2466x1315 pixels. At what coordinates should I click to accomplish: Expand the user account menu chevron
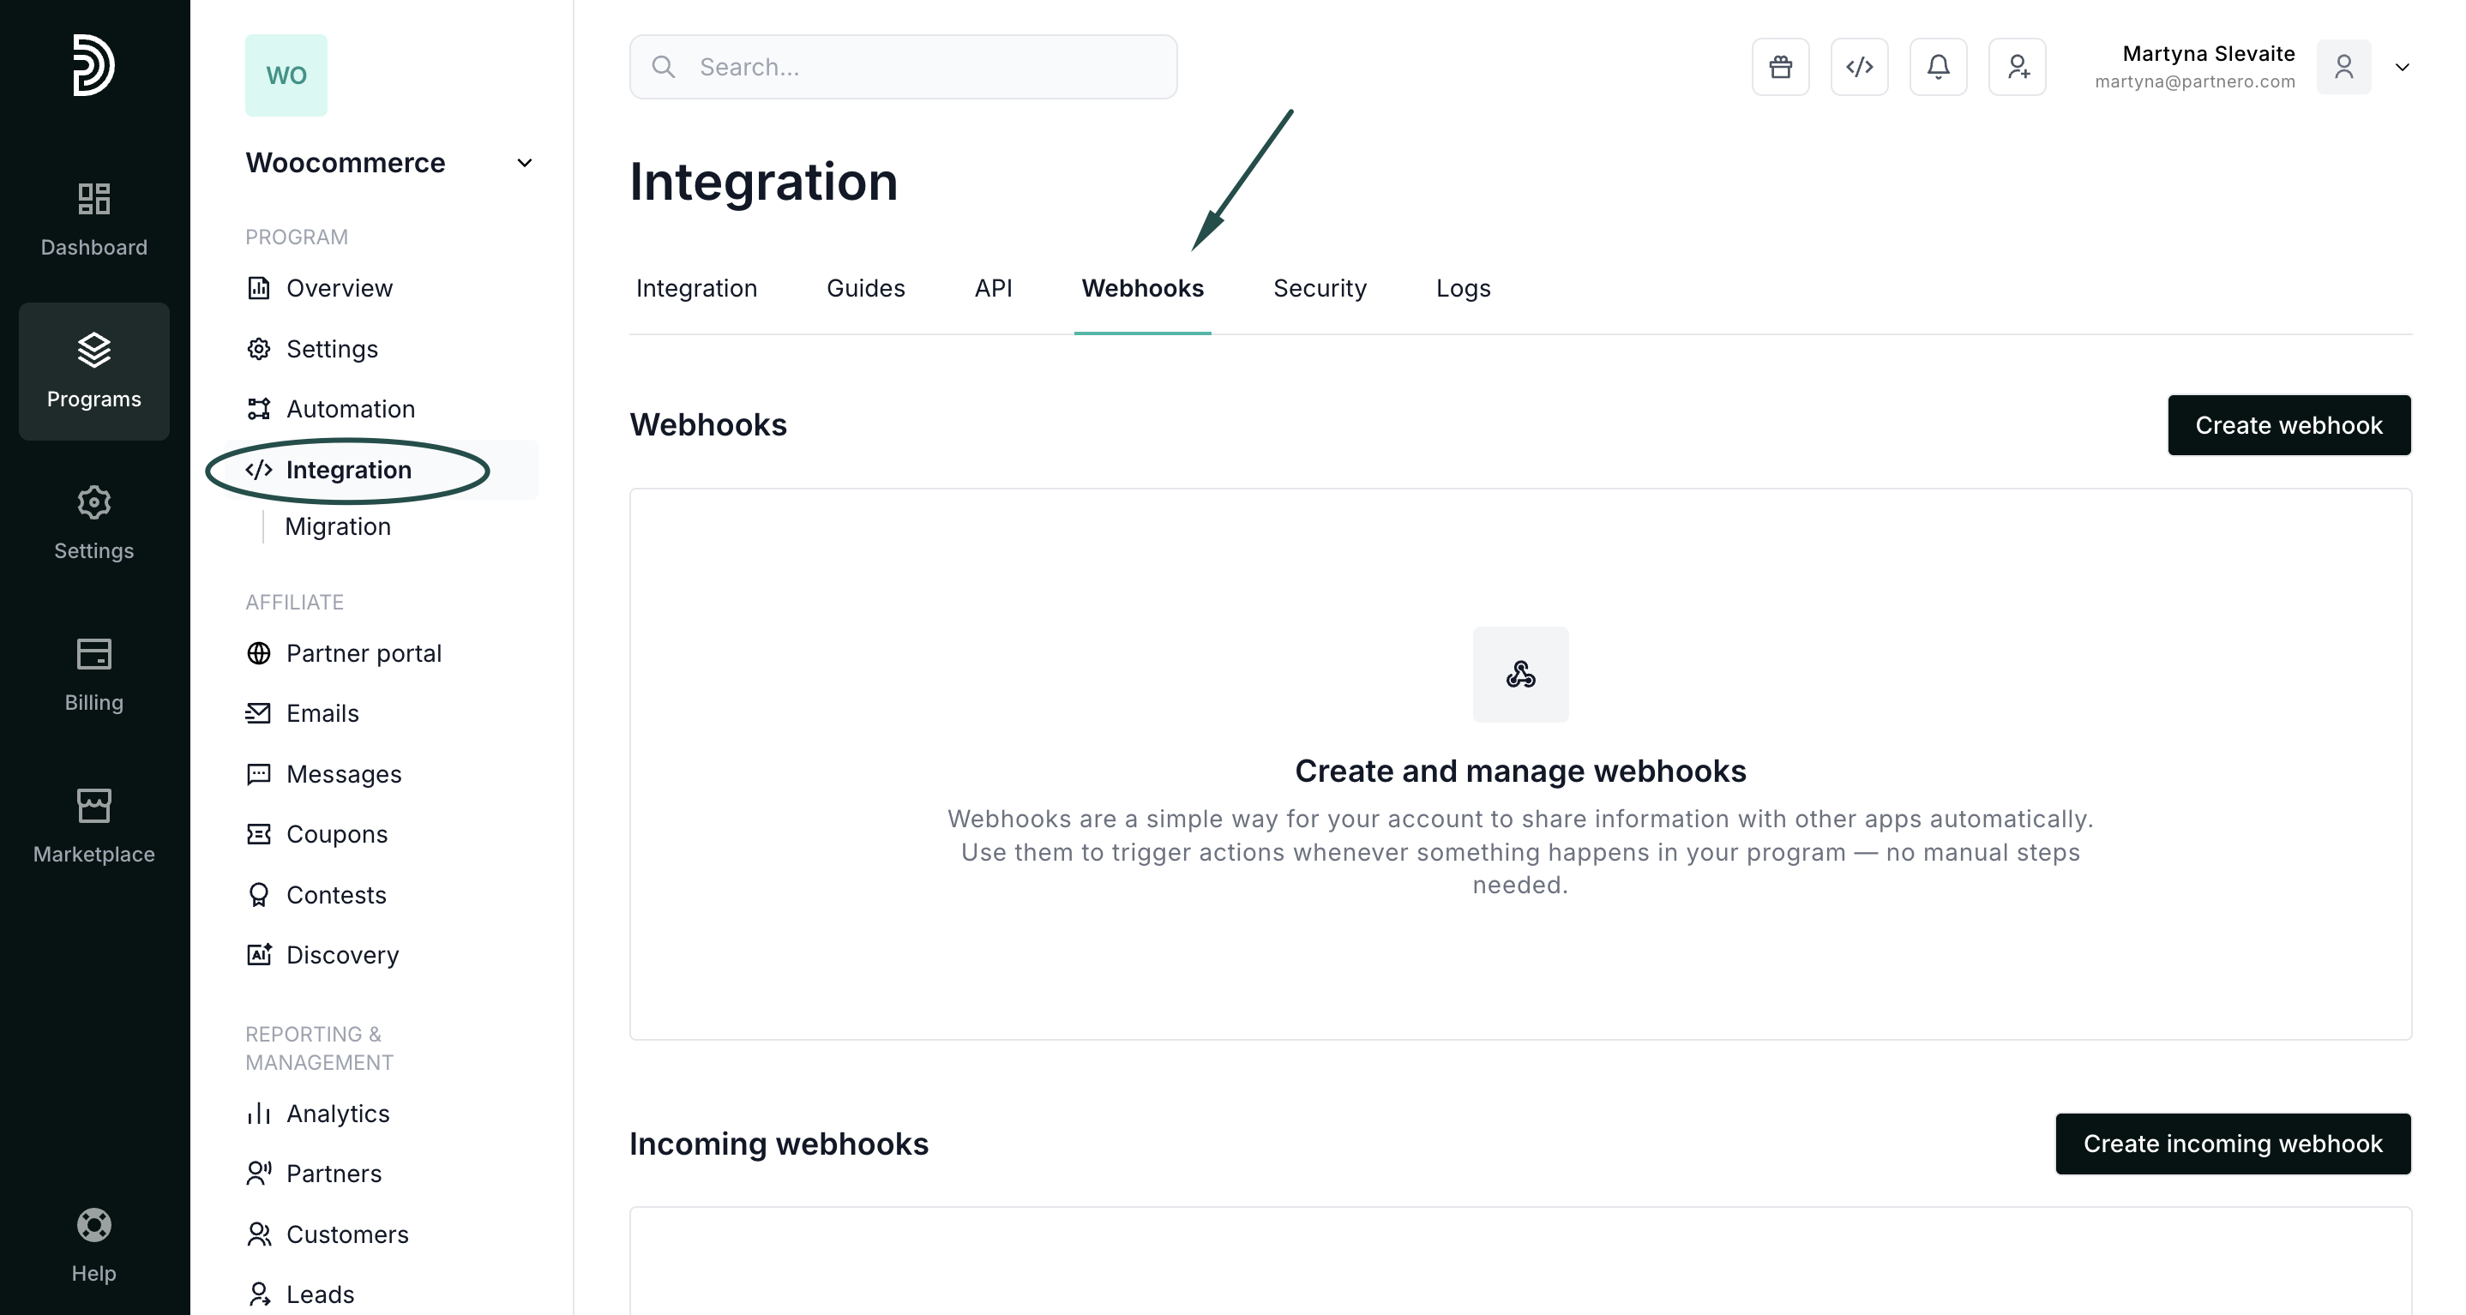(2402, 67)
